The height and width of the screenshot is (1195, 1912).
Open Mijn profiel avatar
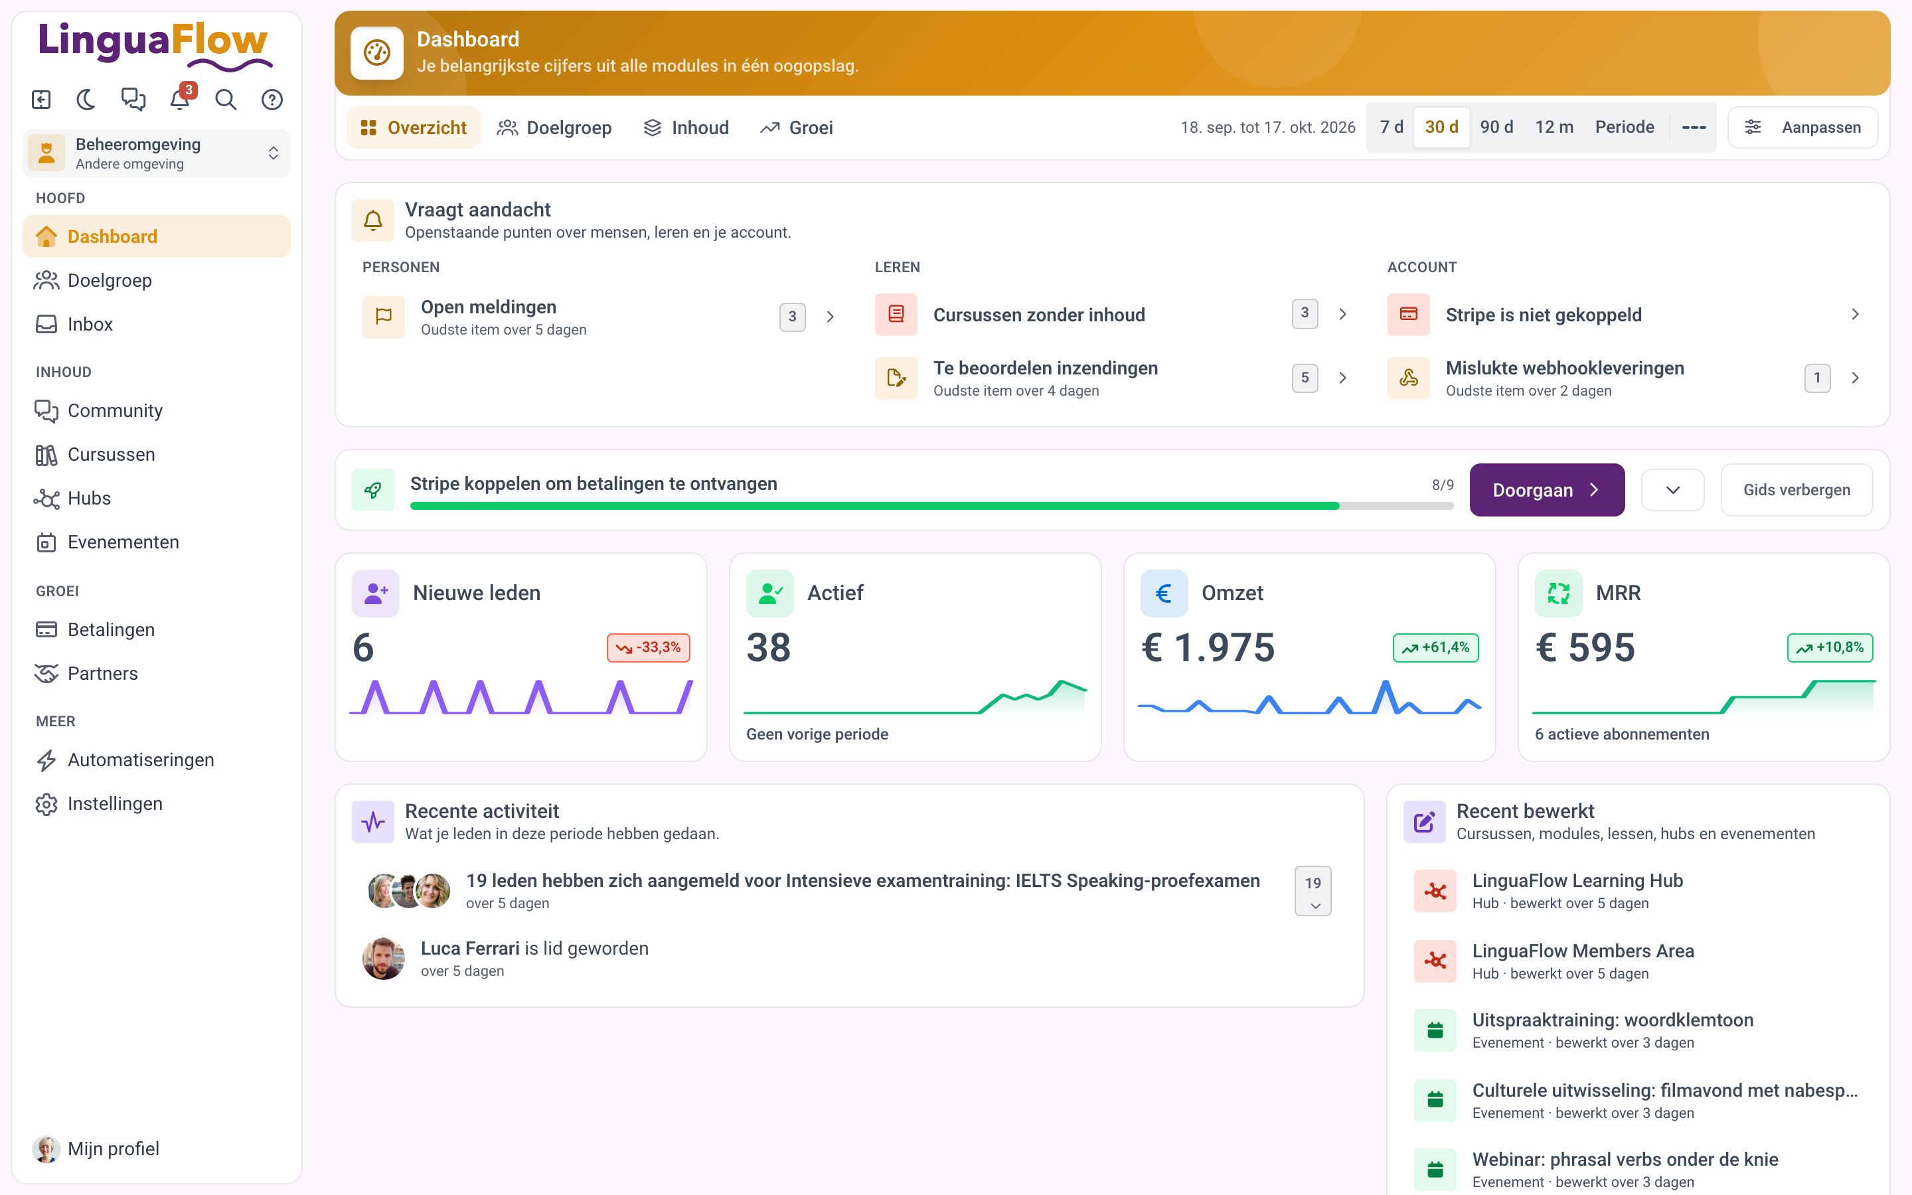tap(46, 1149)
